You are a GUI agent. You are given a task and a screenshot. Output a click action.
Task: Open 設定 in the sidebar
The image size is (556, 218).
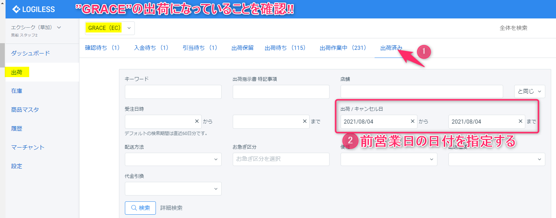pos(17,166)
